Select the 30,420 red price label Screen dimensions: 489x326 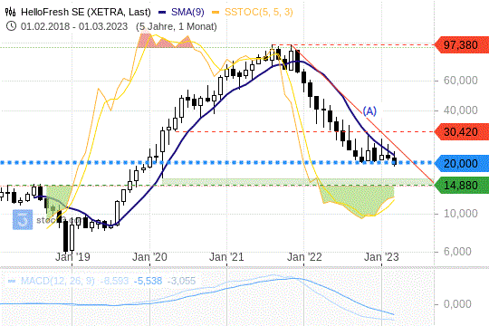[462, 132]
